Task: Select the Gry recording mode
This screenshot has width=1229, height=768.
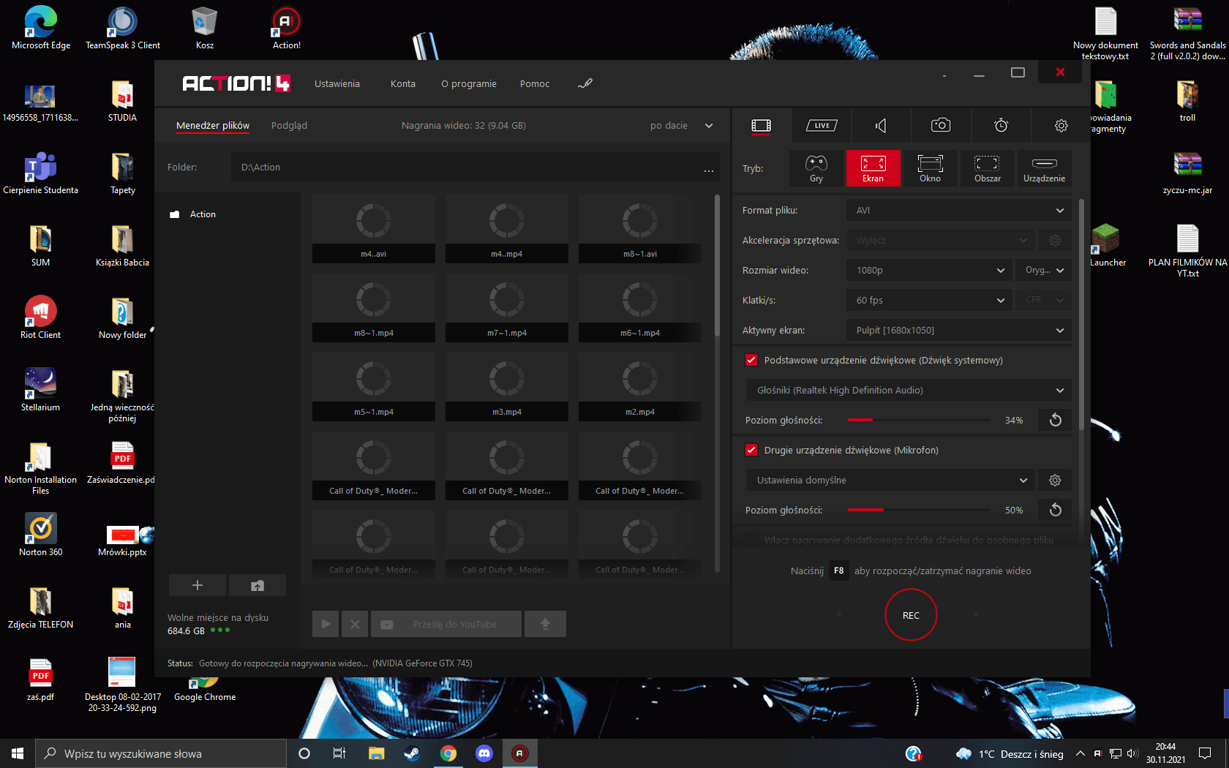Action: 816,168
